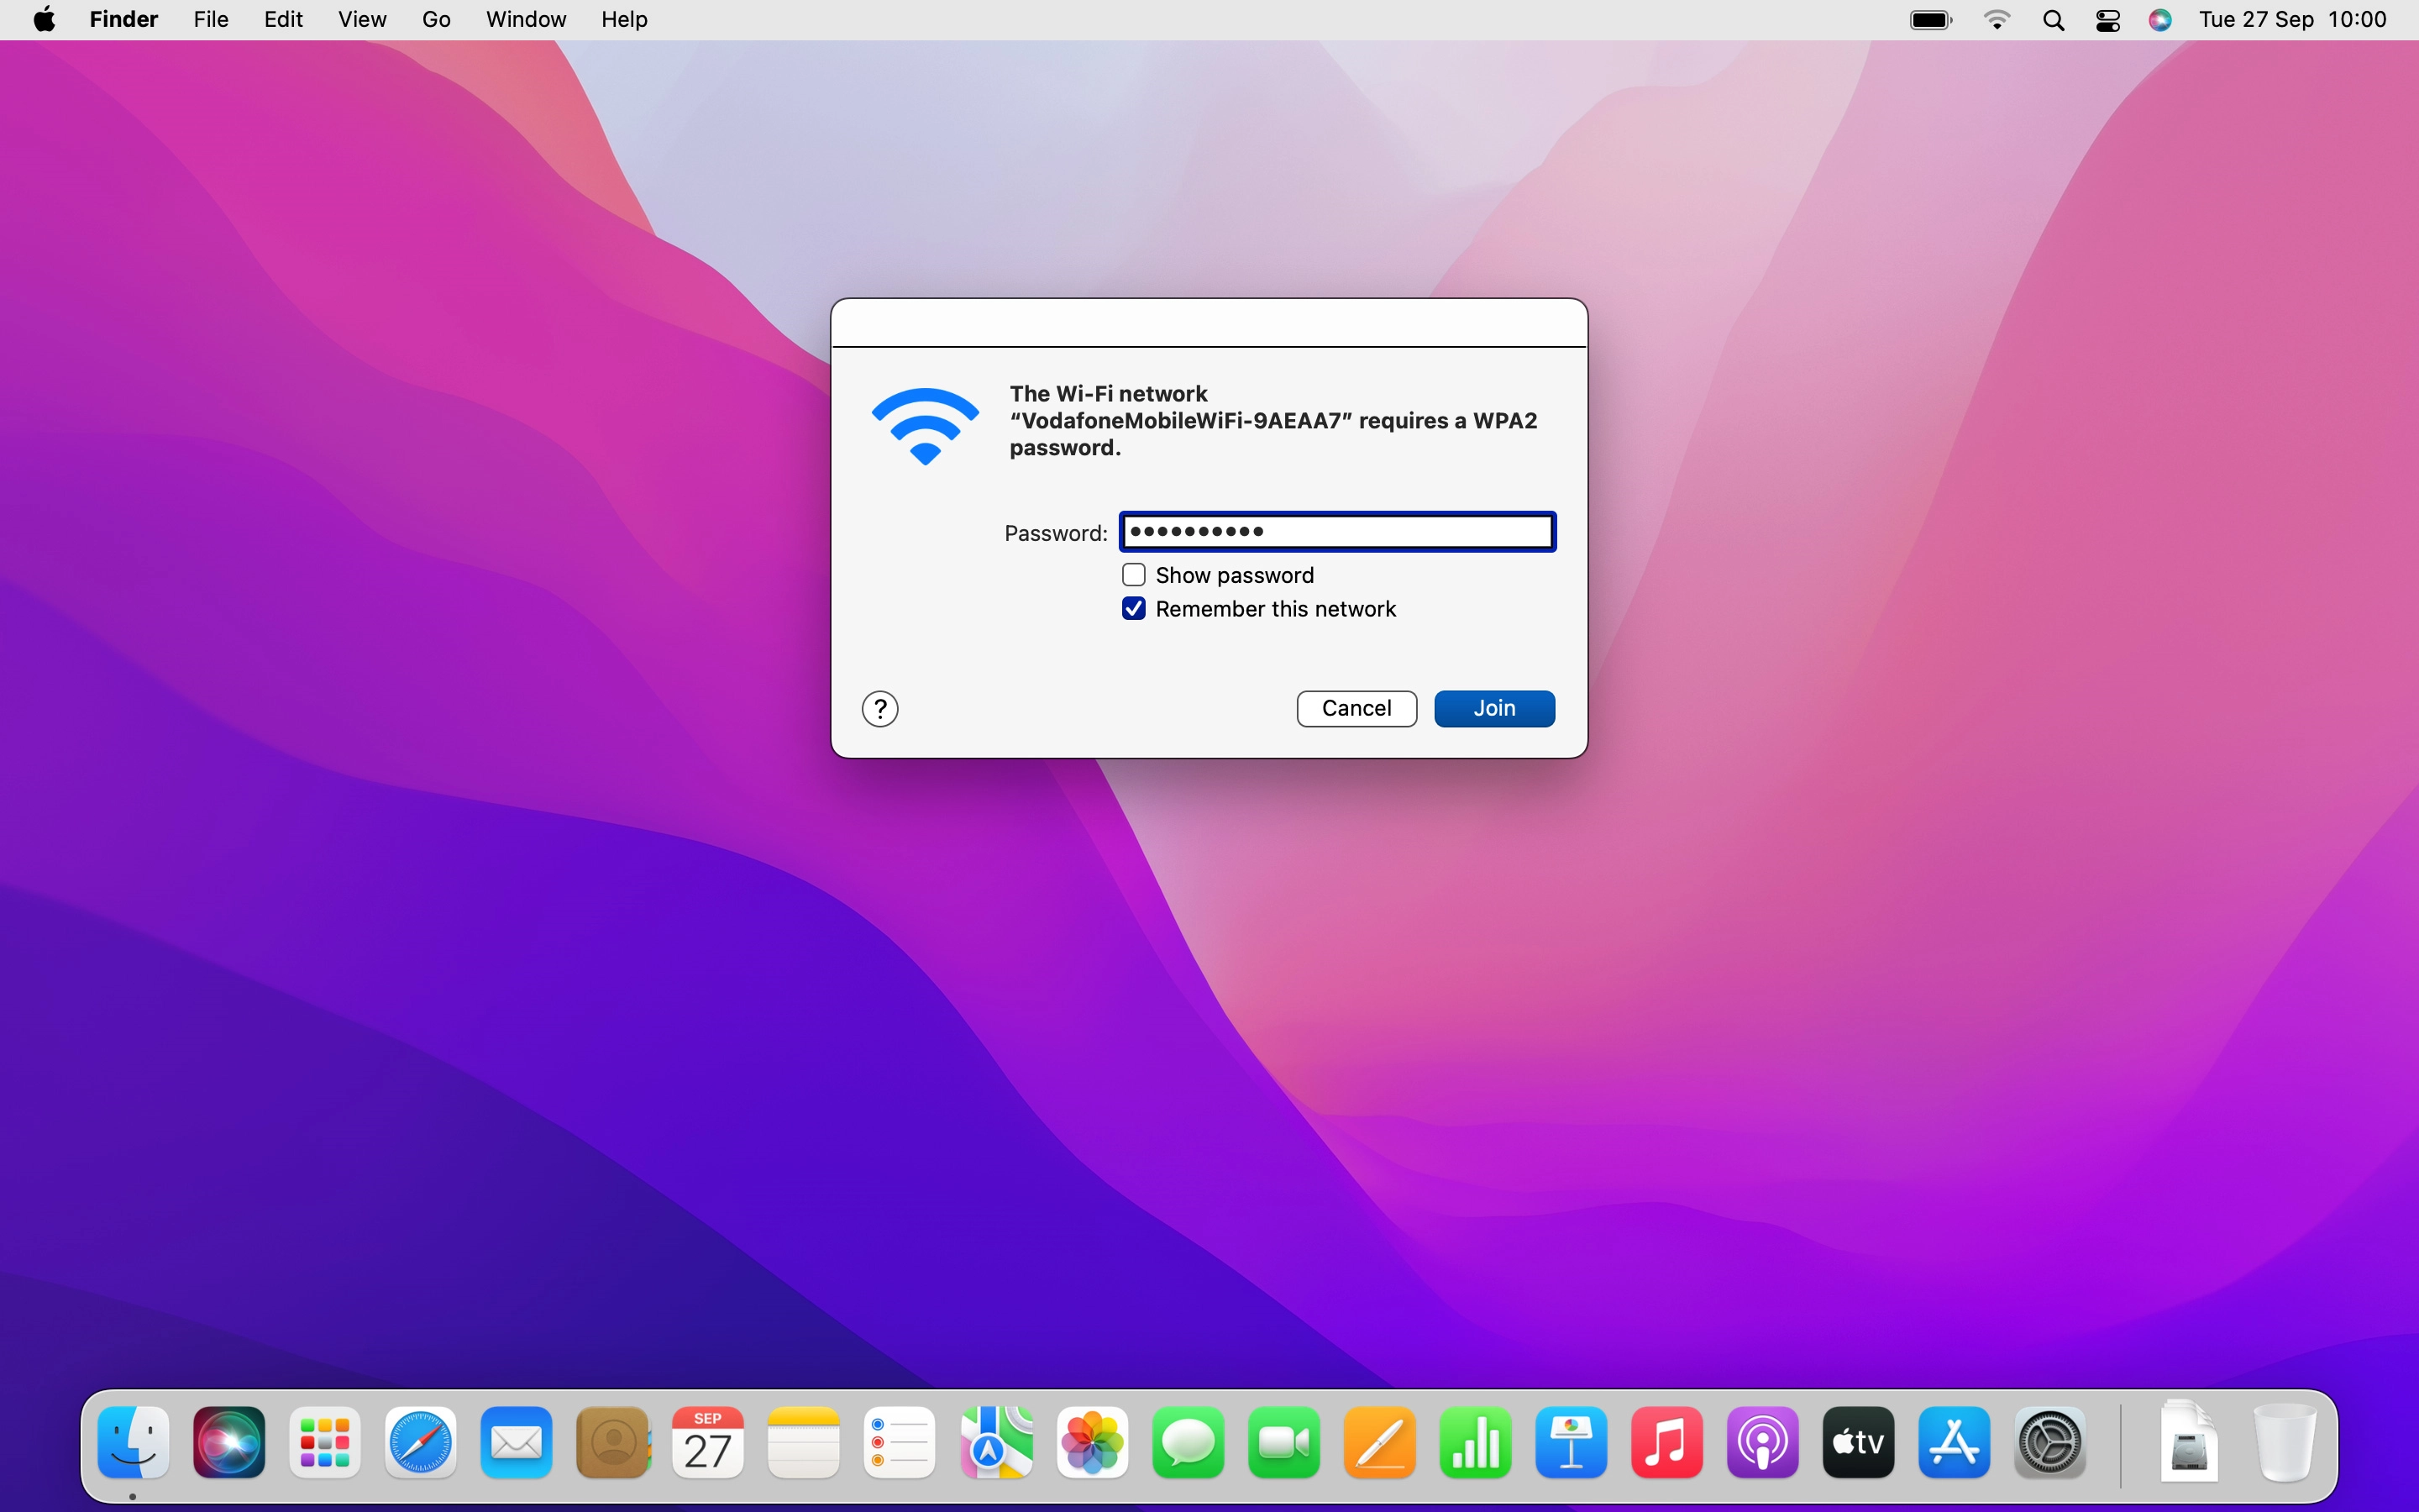Uncheck Remember this network
Image resolution: width=2419 pixels, height=1512 pixels.
click(1134, 609)
